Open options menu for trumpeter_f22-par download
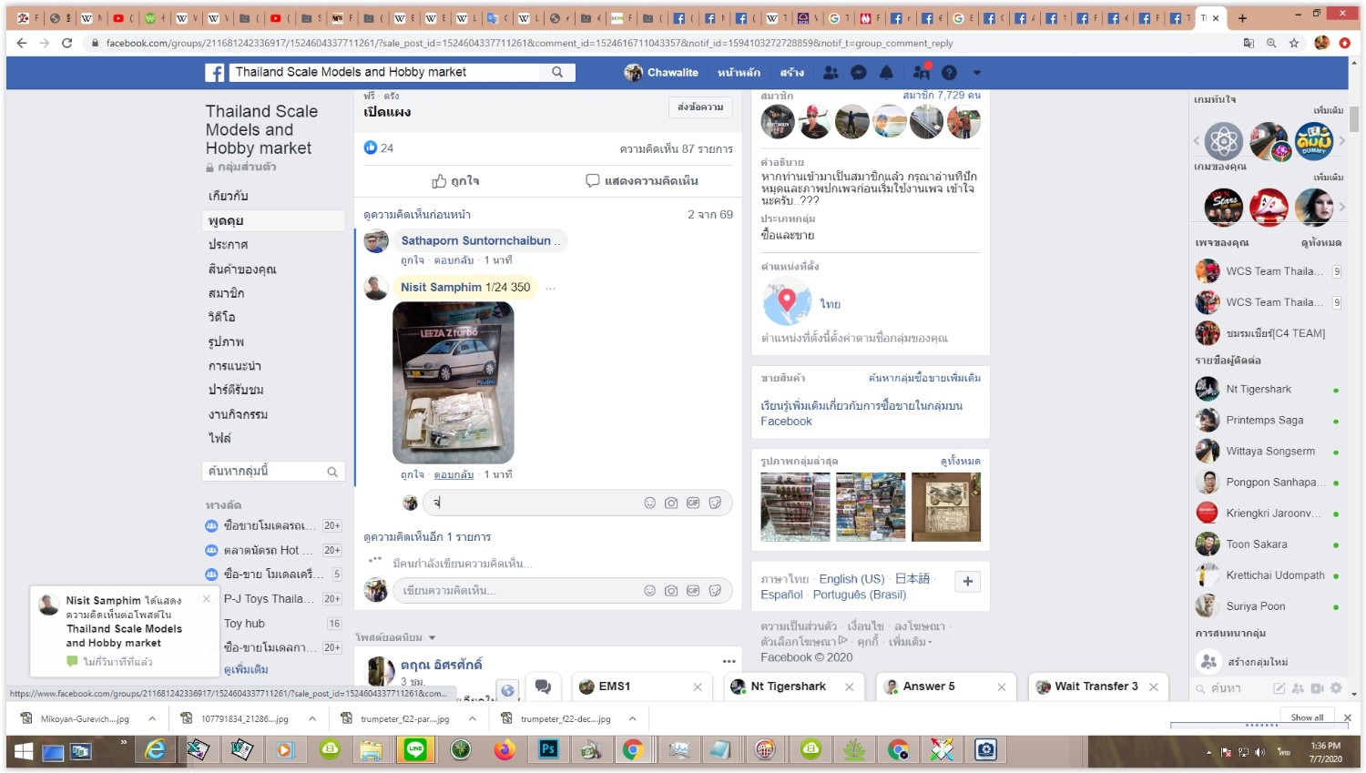This screenshot has height=773, width=1366. (472, 718)
